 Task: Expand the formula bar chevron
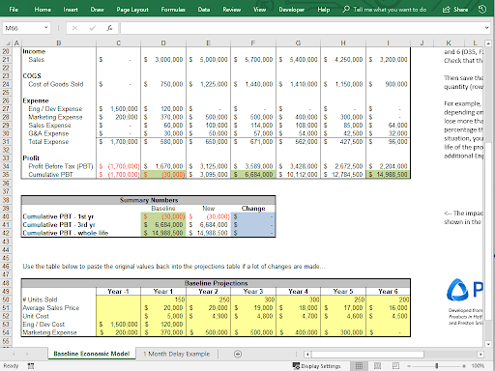486,28
